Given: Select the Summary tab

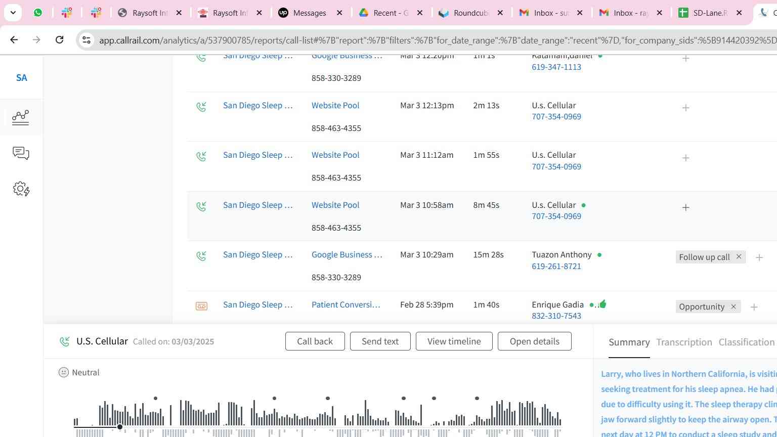Looking at the screenshot, I should point(629,342).
